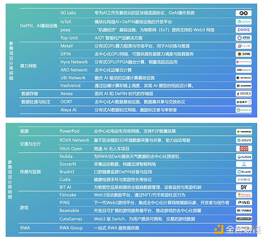Click the BrushO logo

tap(243, 172)
